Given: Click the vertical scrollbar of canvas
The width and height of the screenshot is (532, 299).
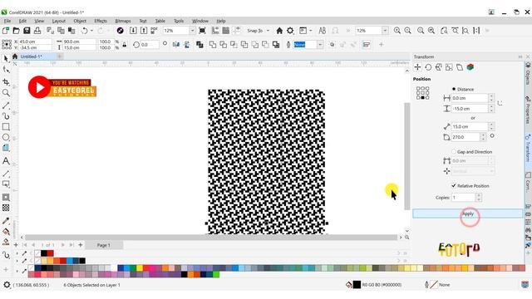Looking at the screenshot, I should coord(406,156).
